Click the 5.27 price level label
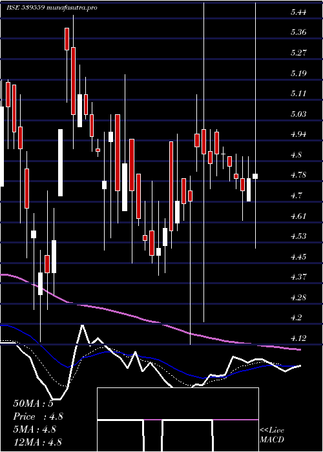 pyautogui.click(x=298, y=53)
